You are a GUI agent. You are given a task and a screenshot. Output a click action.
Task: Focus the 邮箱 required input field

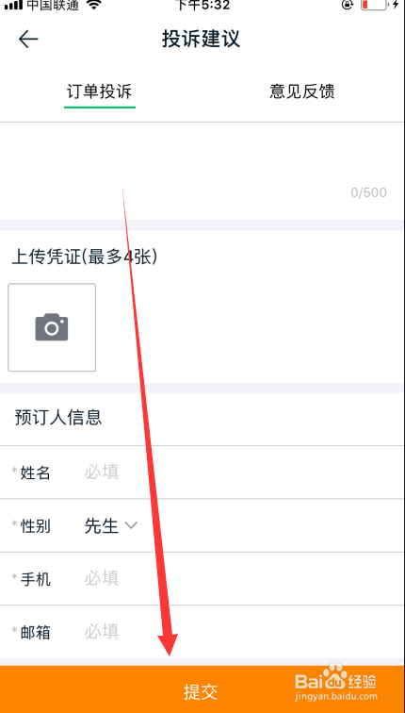[x=236, y=632]
